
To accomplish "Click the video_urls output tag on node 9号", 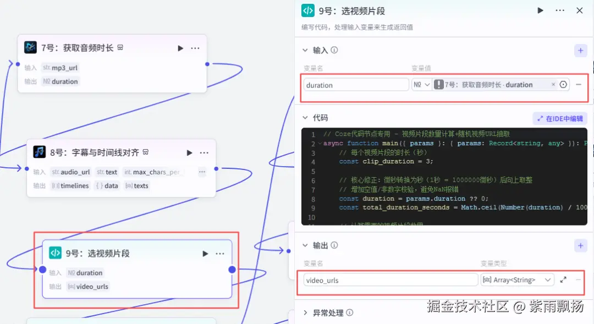I will [88, 287].
